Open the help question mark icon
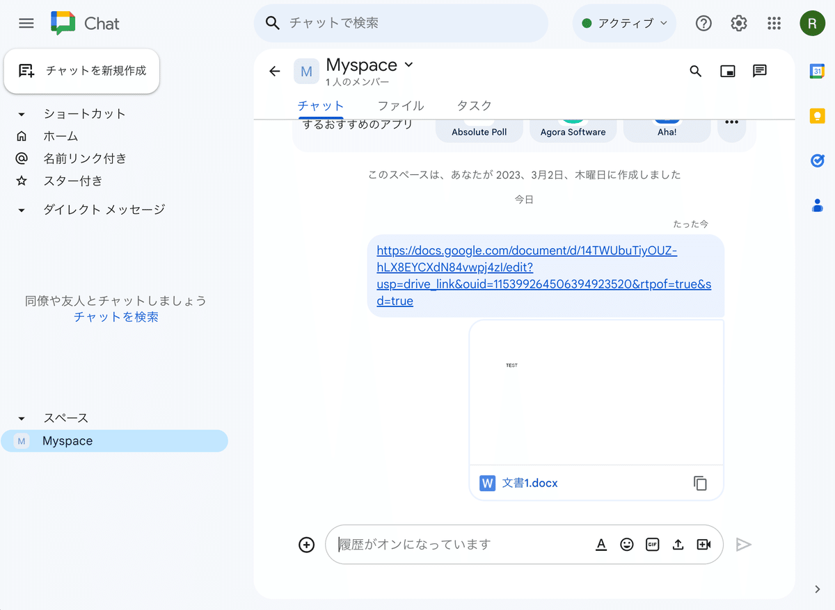835x610 pixels. tap(703, 24)
